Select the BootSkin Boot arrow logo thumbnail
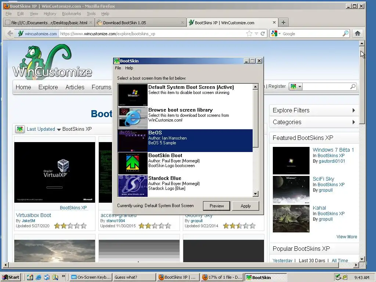Viewport: 376px width, 282px height. tap(133, 163)
